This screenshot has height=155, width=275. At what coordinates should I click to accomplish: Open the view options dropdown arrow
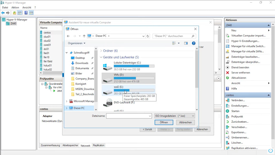(179, 43)
